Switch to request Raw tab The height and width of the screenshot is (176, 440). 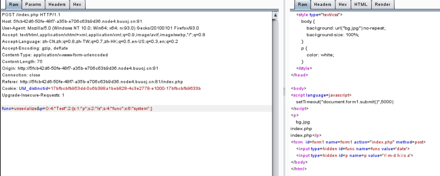[13, 4]
